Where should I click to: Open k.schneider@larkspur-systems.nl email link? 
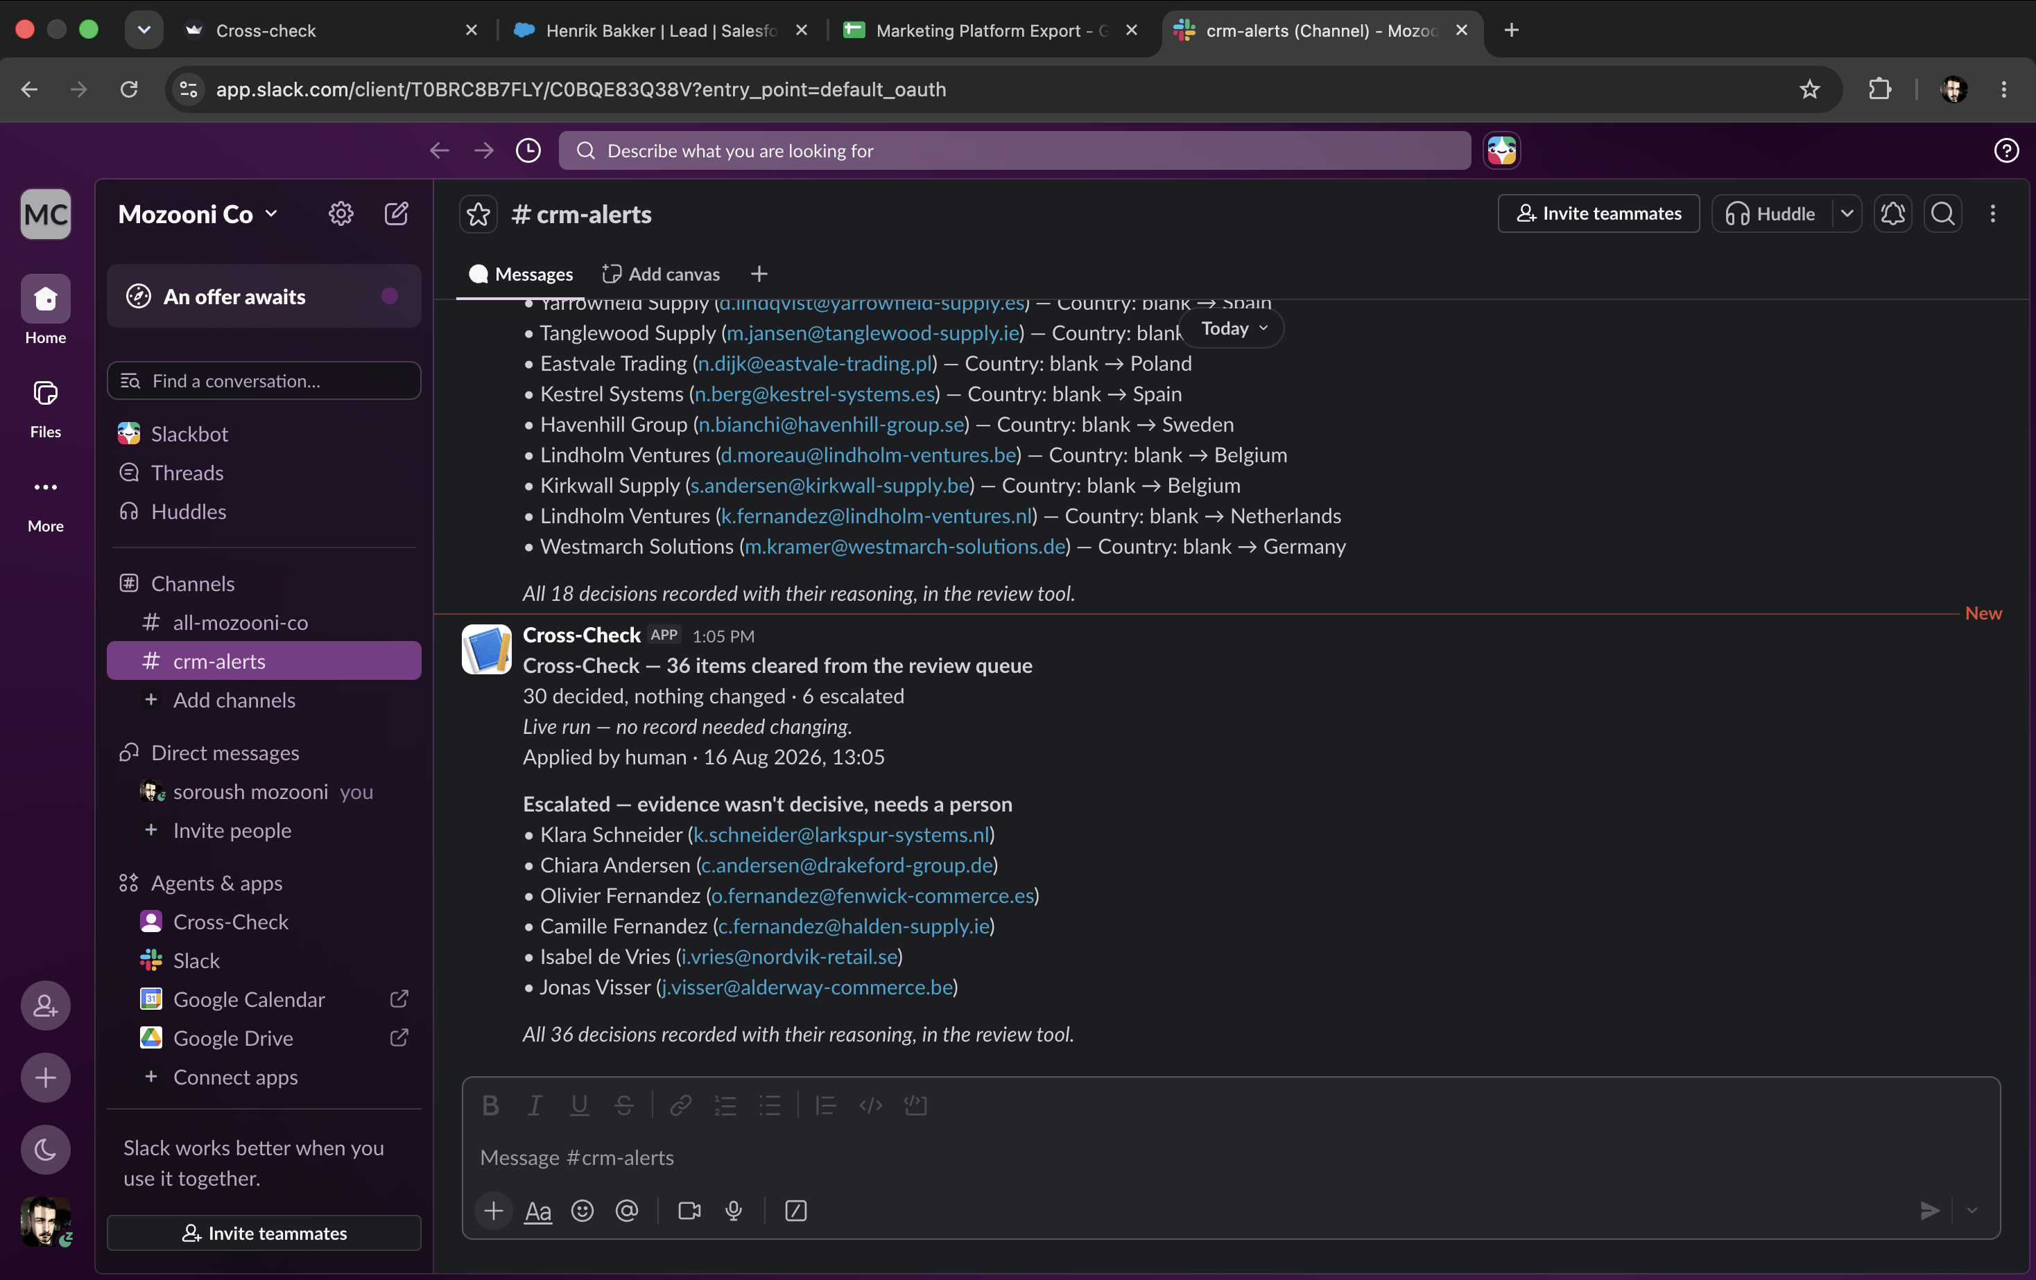tap(840, 835)
